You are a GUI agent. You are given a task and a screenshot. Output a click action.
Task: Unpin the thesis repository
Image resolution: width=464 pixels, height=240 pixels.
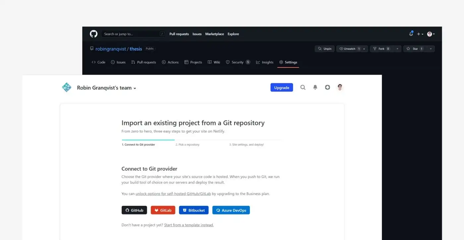(x=324, y=48)
